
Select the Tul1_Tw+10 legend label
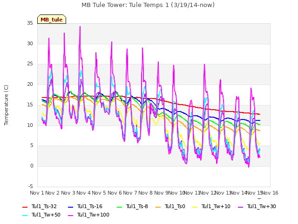pyautogui.click(x=216, y=206)
